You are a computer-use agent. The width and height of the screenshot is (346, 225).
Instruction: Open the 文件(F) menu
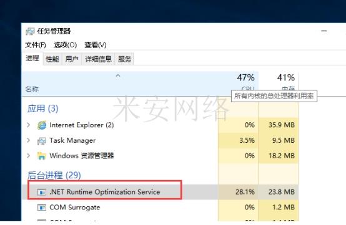36,45
